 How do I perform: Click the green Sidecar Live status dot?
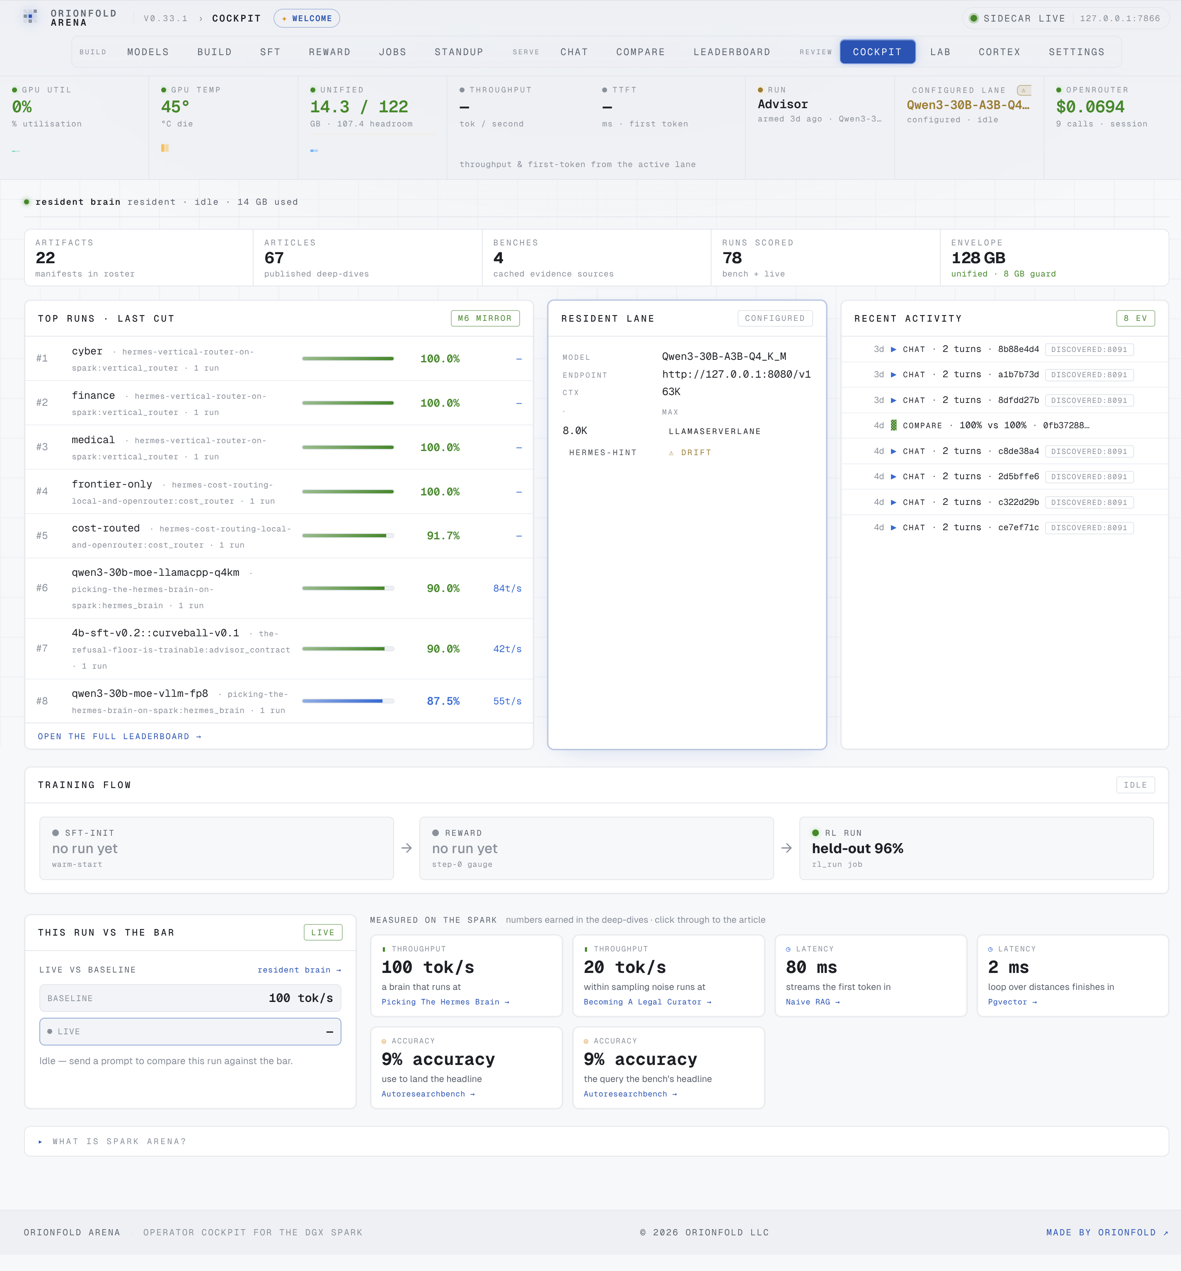pyautogui.click(x=973, y=18)
